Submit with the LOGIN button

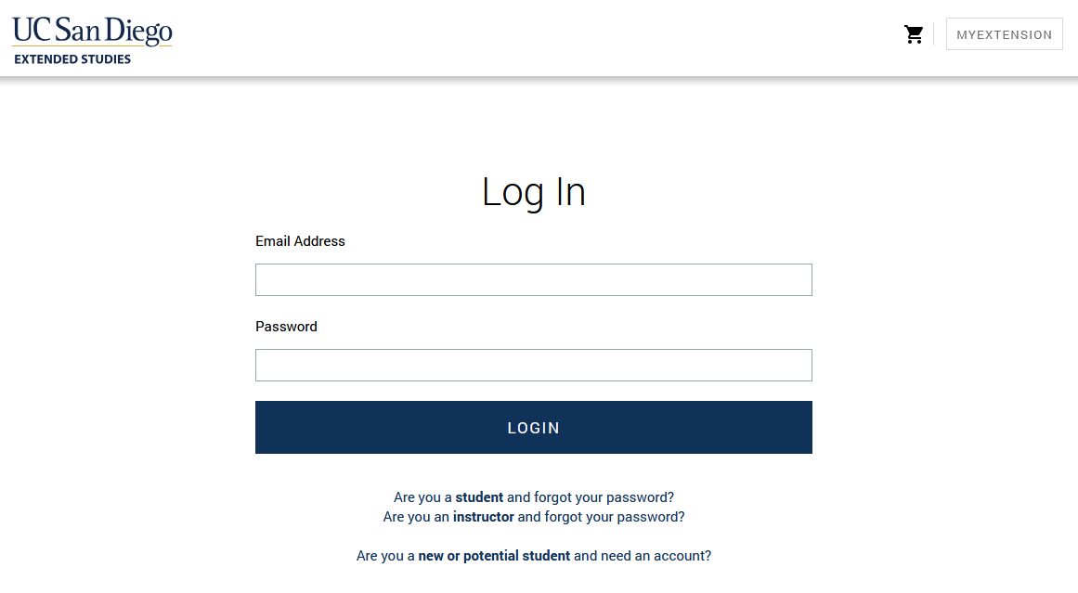click(x=534, y=428)
